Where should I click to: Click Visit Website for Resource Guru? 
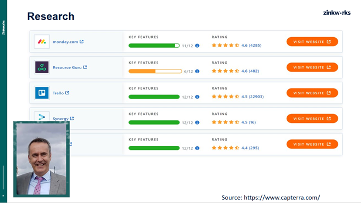click(312, 67)
